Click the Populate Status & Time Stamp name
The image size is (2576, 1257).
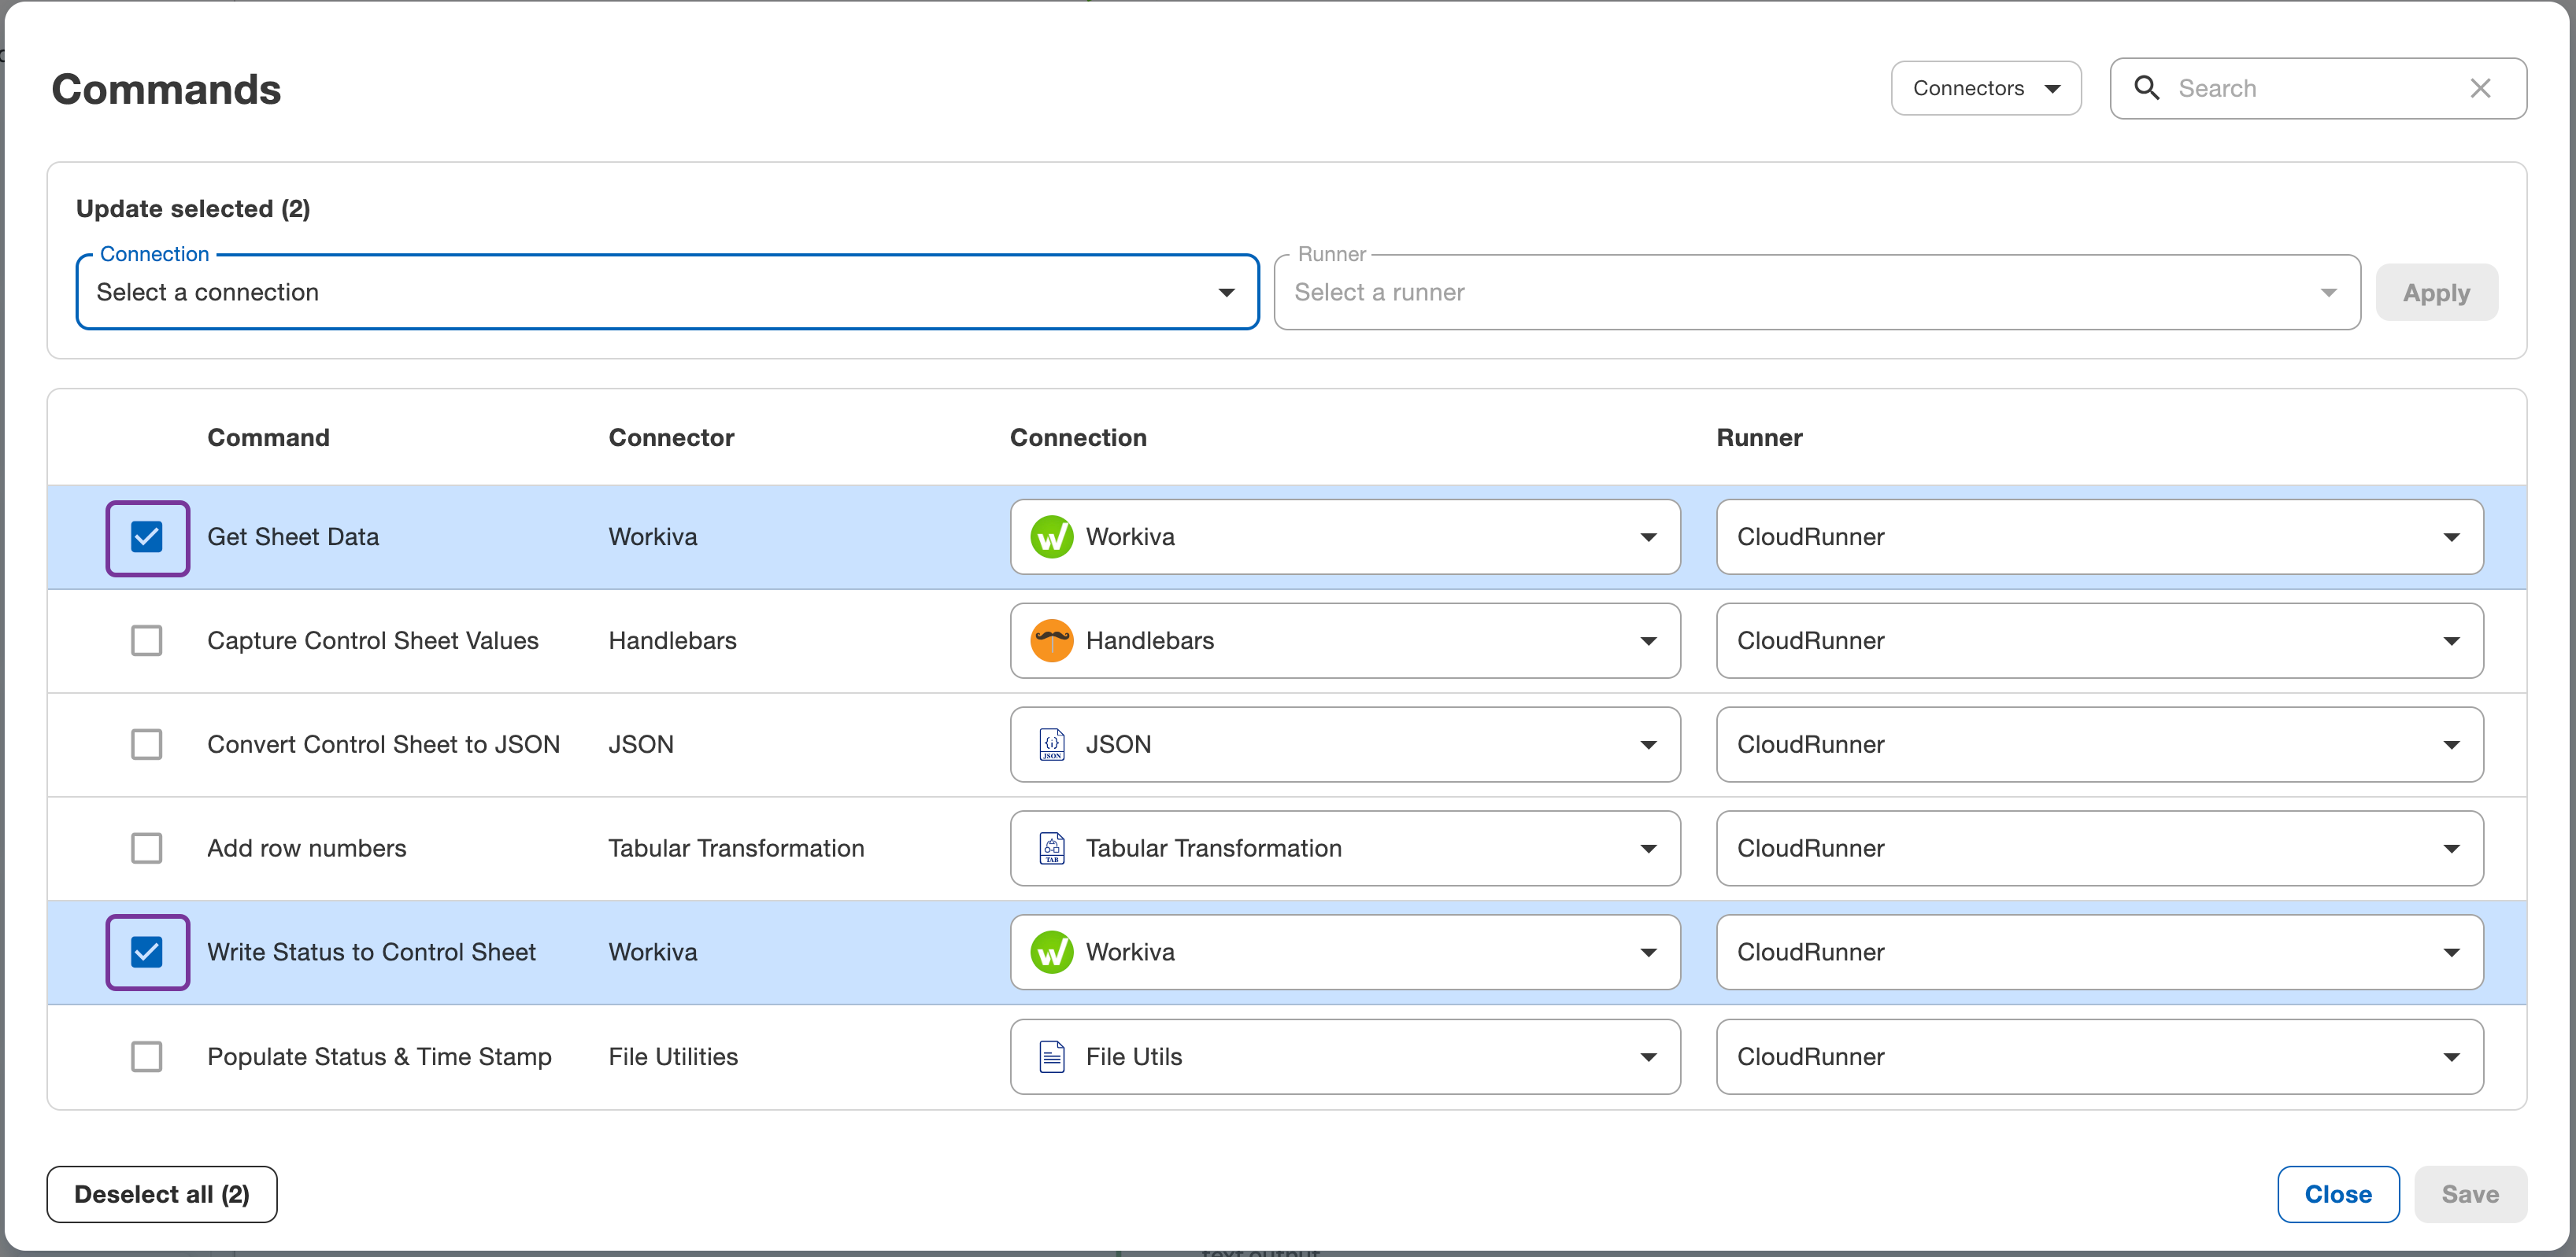(x=379, y=1056)
